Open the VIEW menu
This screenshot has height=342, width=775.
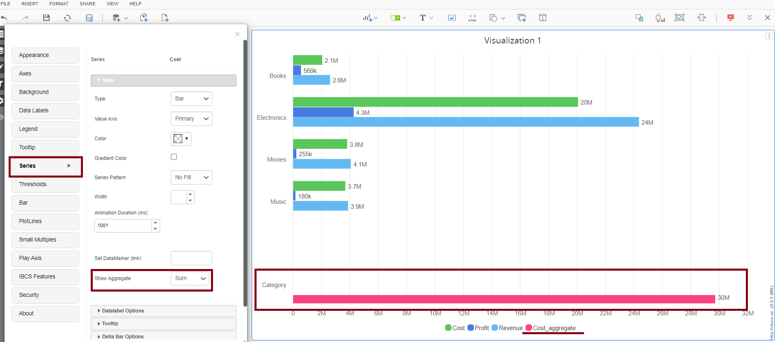[x=112, y=4]
